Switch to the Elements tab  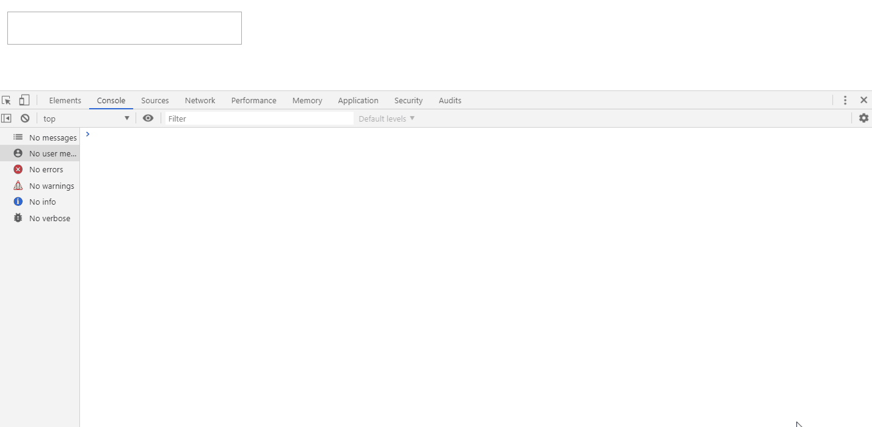(65, 100)
